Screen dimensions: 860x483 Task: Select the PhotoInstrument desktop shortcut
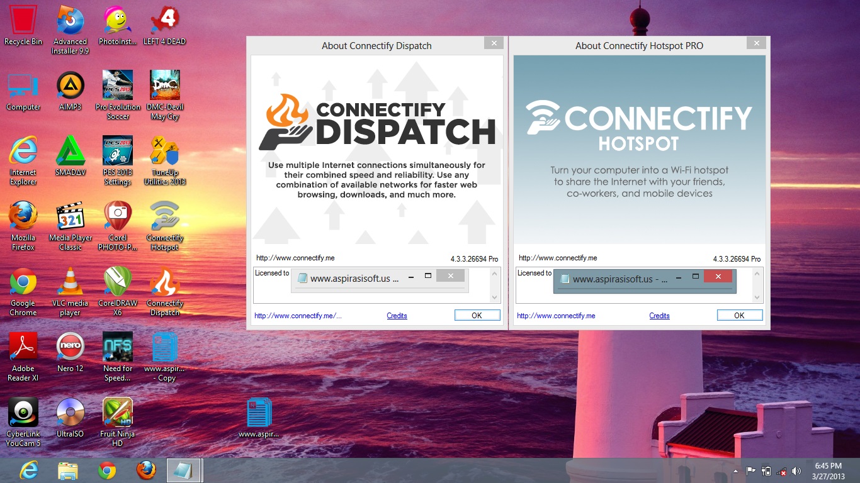[118, 26]
